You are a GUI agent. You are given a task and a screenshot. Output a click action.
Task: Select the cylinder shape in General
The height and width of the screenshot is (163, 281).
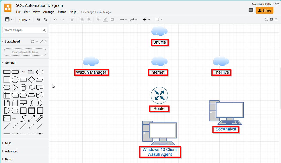[x=23, y=88]
